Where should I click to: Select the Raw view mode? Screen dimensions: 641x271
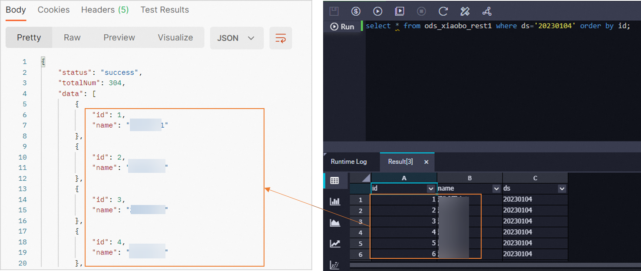(x=72, y=37)
